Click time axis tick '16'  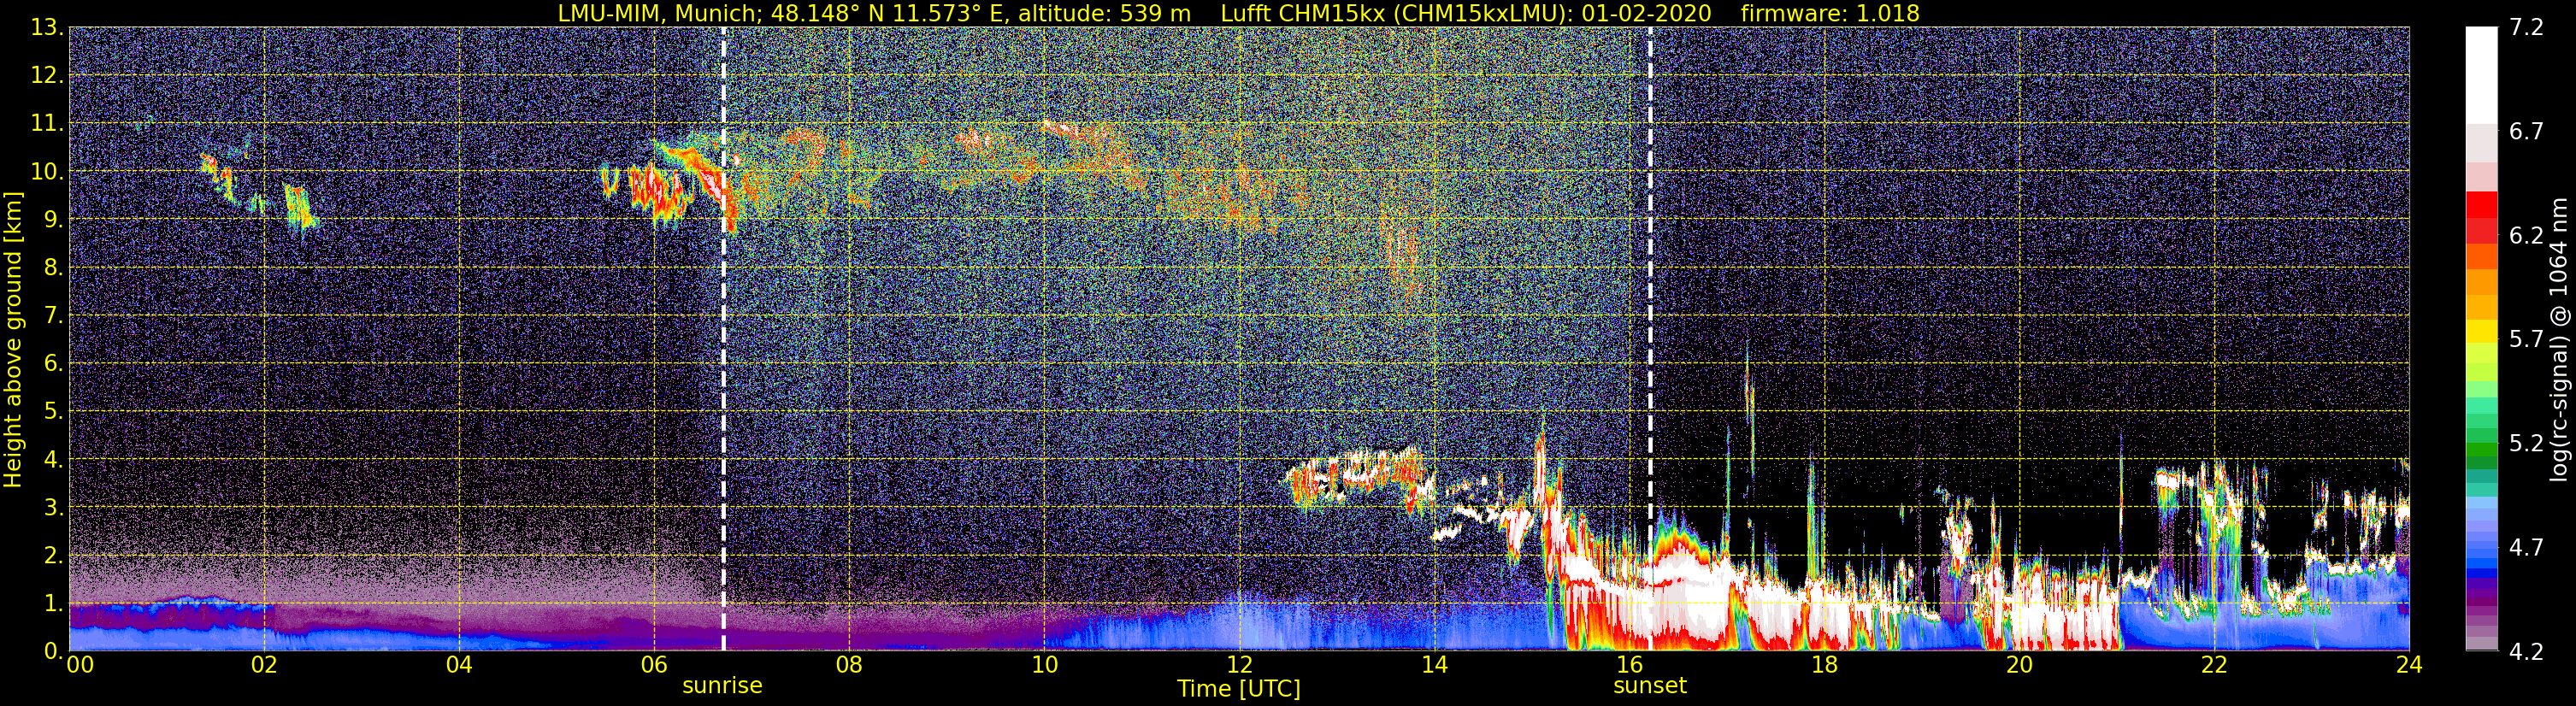click(x=1629, y=665)
